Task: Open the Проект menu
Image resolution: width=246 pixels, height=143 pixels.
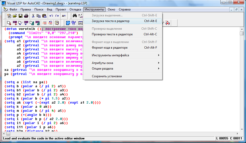Action: coord(61,9)
